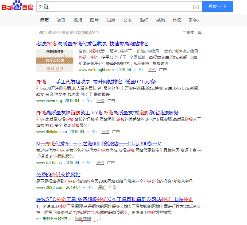The width and height of the screenshot is (247, 225).
Task: Click the 广告 label of weitenghl.com result
Action: point(163,70)
